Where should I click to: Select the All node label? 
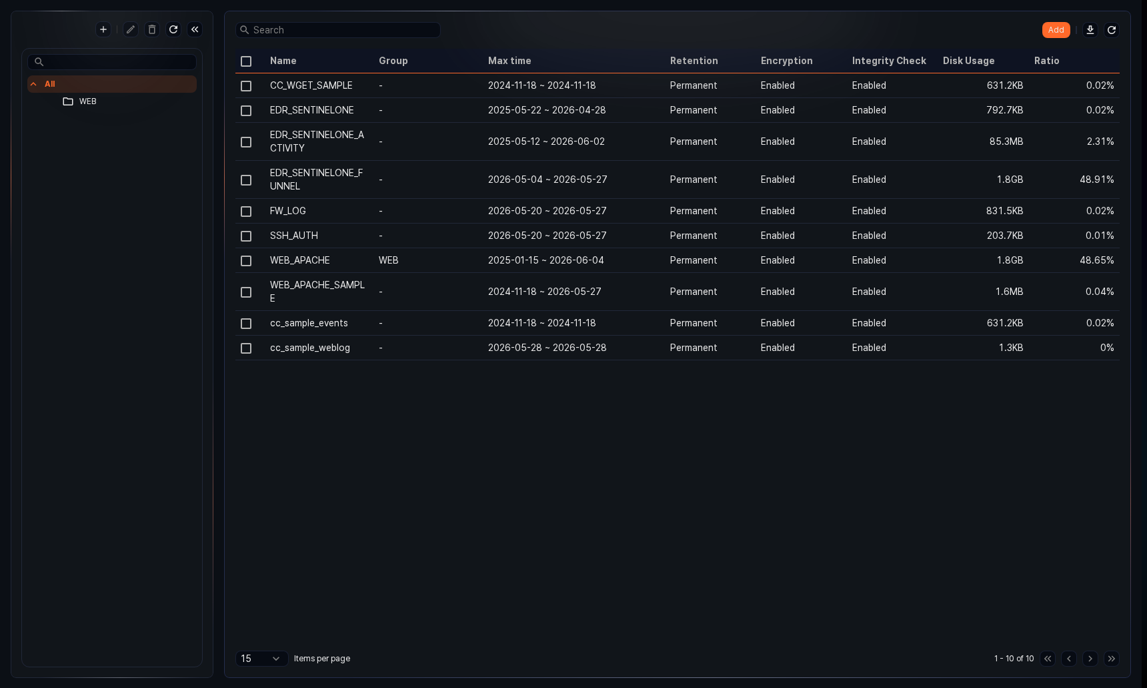(50, 84)
